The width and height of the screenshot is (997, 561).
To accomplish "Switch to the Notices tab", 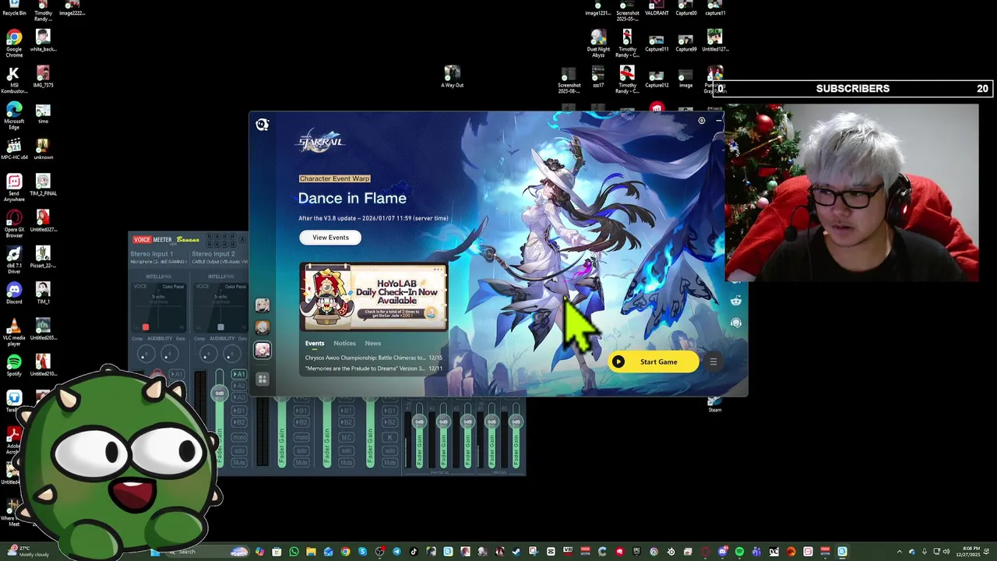I will (x=344, y=344).
